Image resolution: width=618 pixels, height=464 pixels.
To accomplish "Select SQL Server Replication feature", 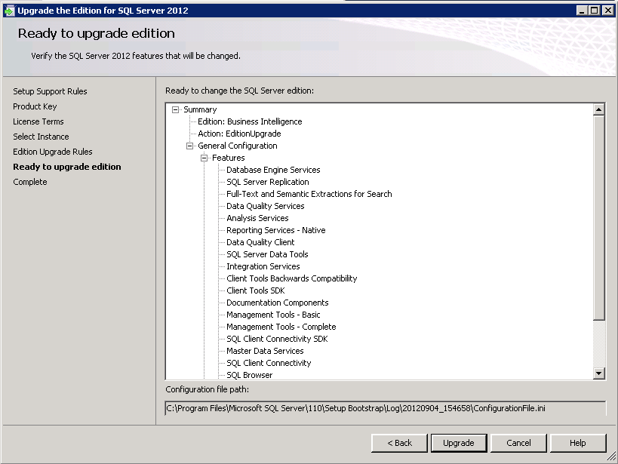I will tap(268, 182).
